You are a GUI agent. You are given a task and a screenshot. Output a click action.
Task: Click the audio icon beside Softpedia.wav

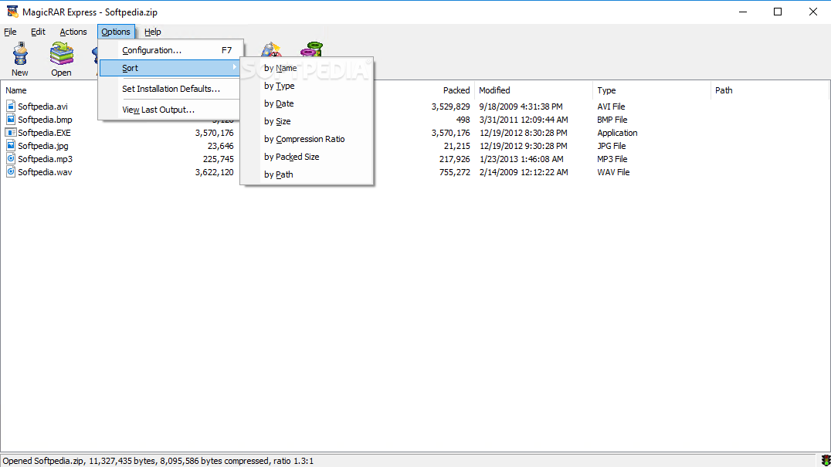point(11,171)
